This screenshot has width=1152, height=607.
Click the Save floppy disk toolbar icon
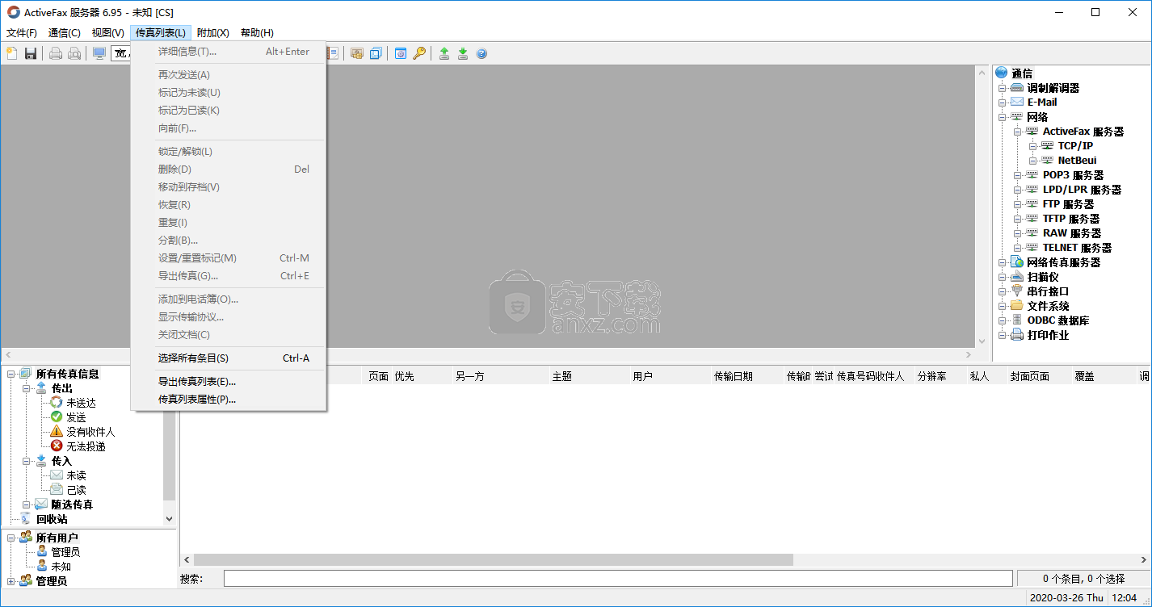coord(31,53)
